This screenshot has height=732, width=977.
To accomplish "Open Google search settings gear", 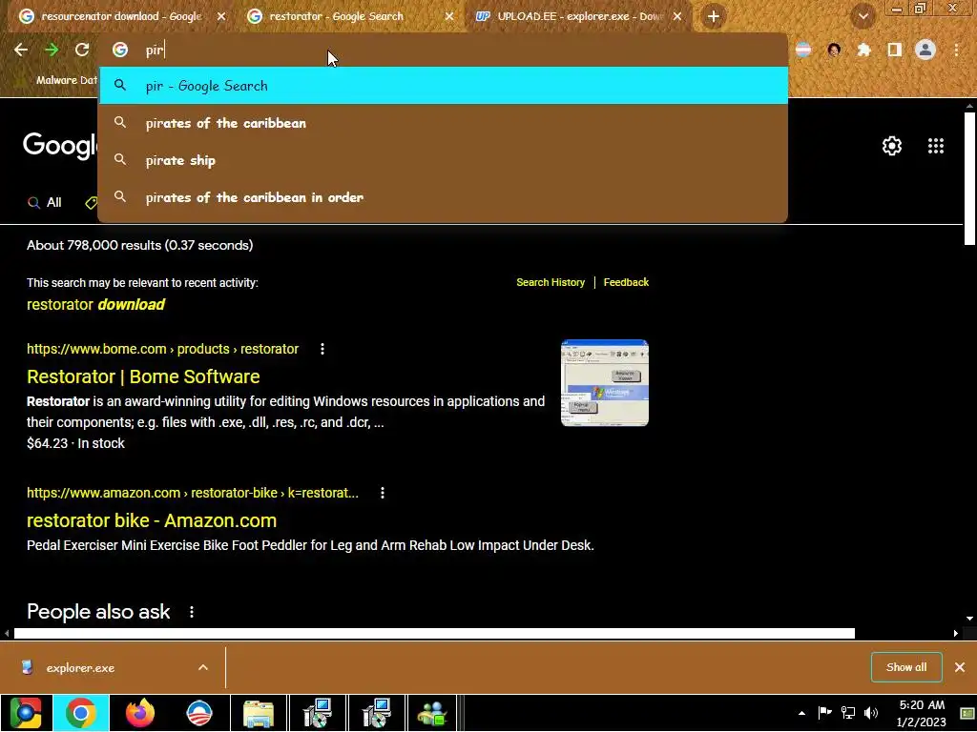I will tap(892, 146).
